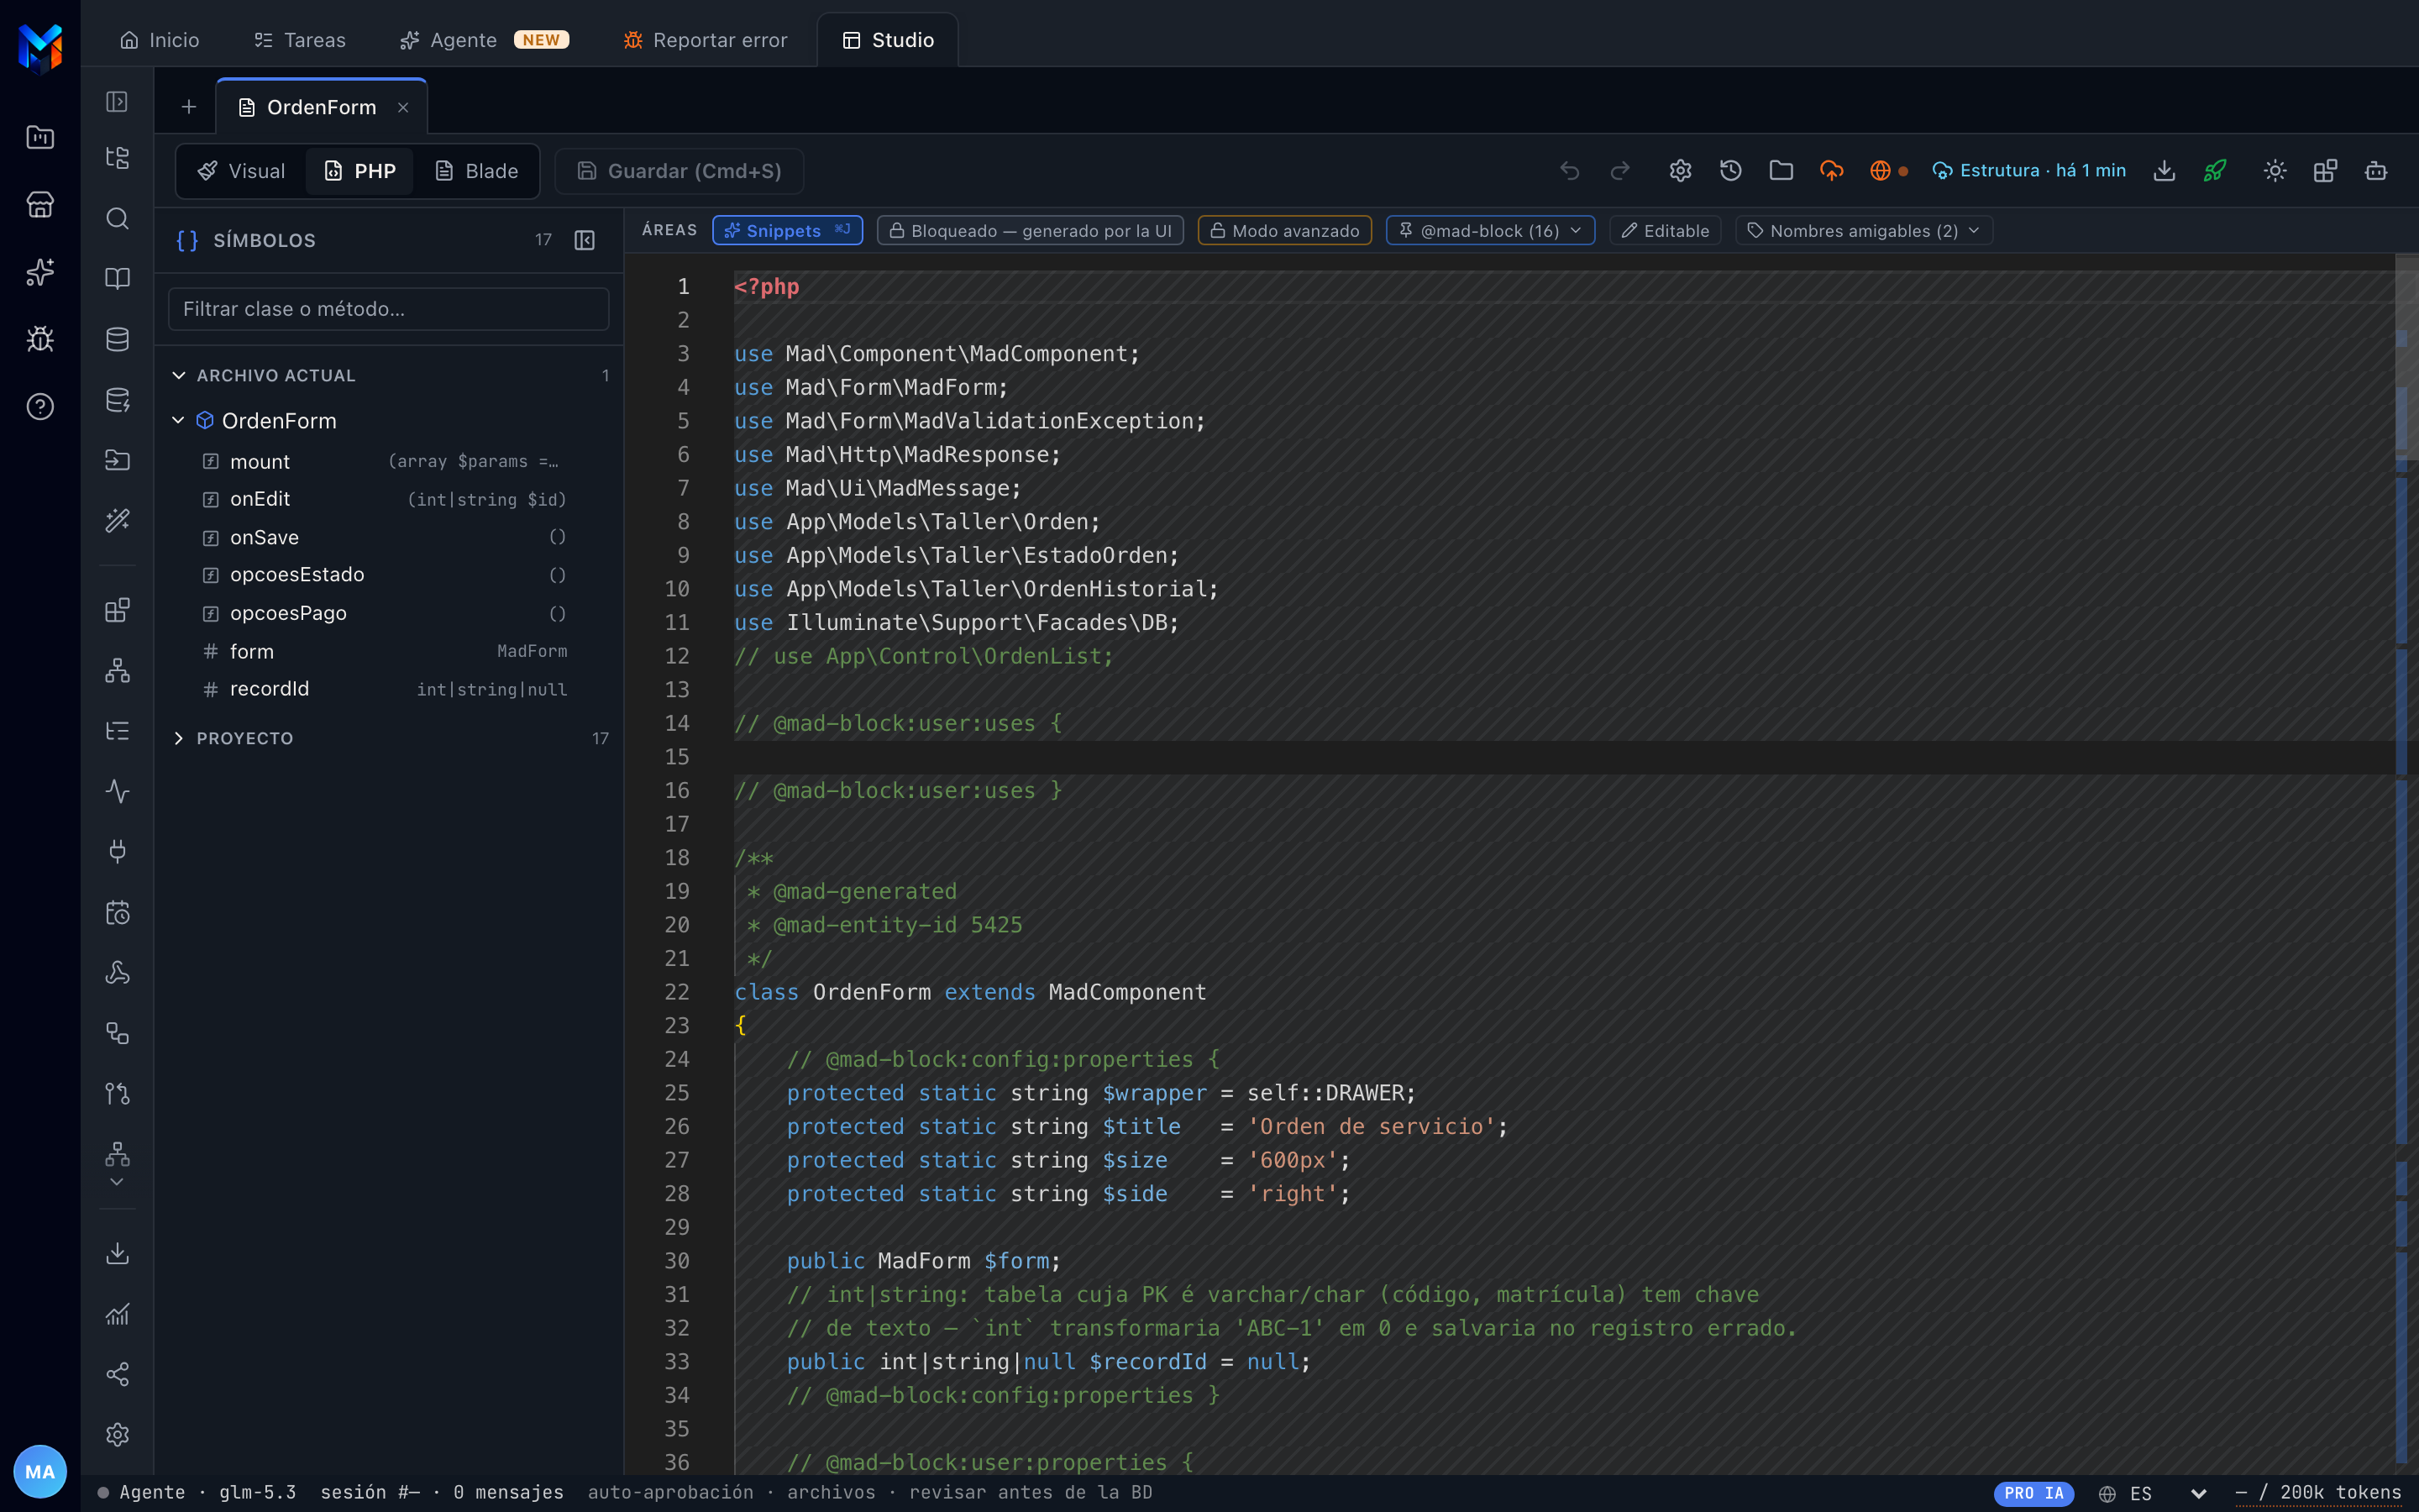
Task: Toggle Modo avanzado area chip
Action: (x=1284, y=231)
